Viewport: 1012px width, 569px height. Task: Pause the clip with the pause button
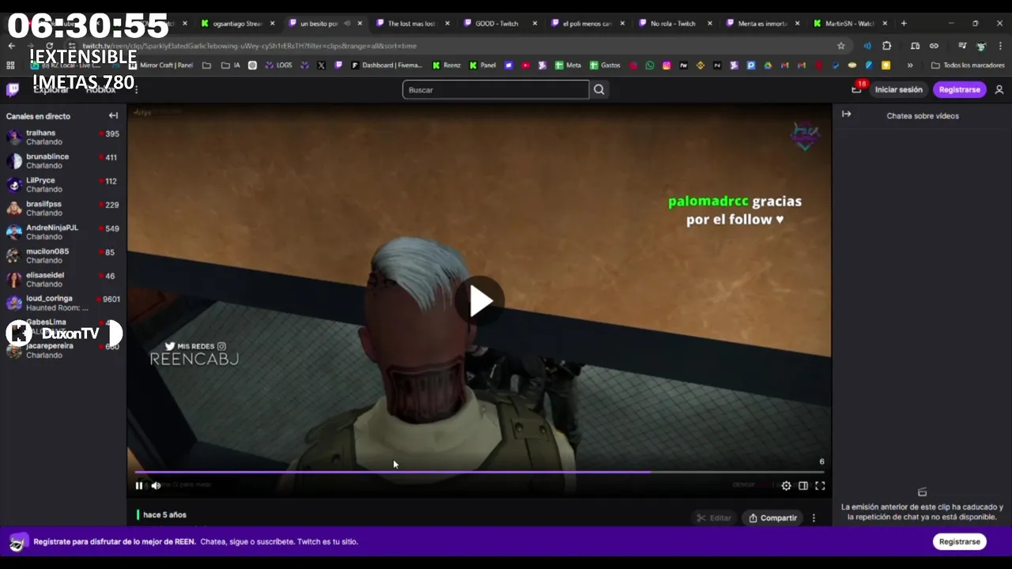click(139, 485)
